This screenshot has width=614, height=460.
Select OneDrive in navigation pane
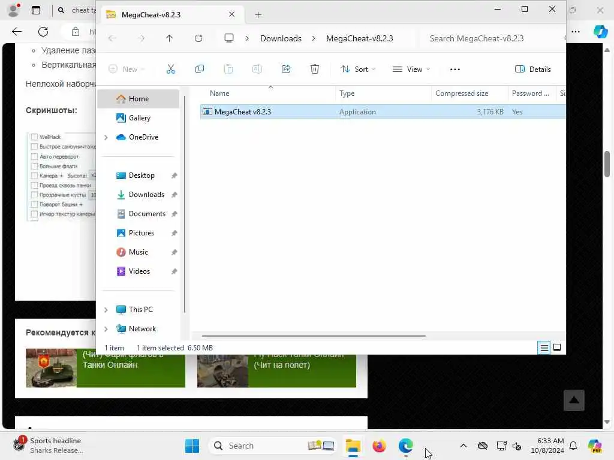pyautogui.click(x=138, y=137)
